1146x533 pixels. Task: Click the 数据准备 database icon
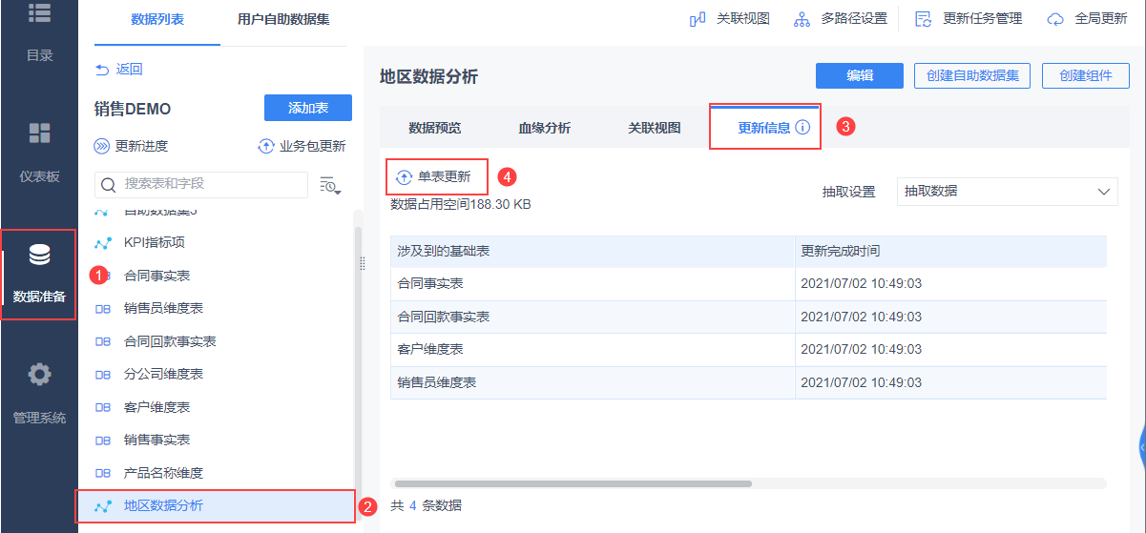pyautogui.click(x=39, y=256)
